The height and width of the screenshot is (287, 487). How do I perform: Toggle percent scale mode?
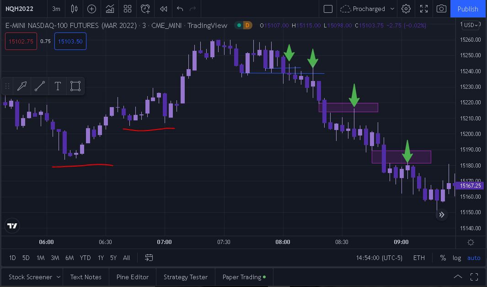pos(443,258)
